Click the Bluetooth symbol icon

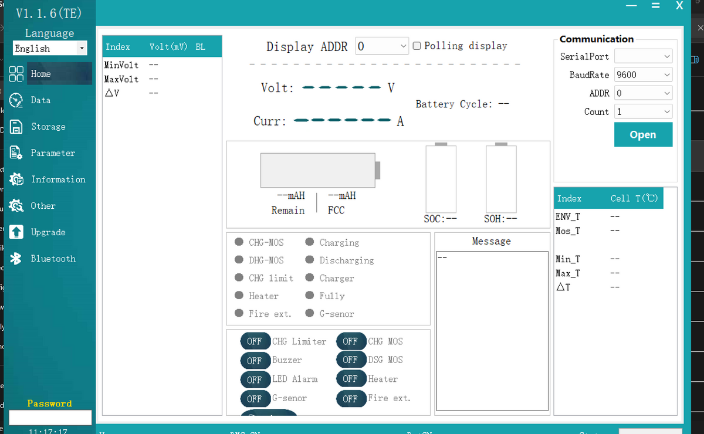click(16, 258)
